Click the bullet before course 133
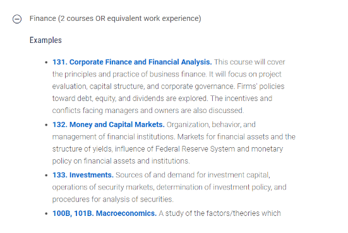The height and width of the screenshot is (233, 348). (46, 176)
